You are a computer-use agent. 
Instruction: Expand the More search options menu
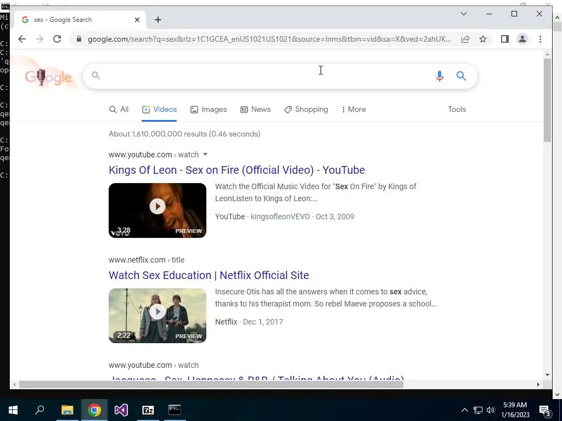[354, 110]
